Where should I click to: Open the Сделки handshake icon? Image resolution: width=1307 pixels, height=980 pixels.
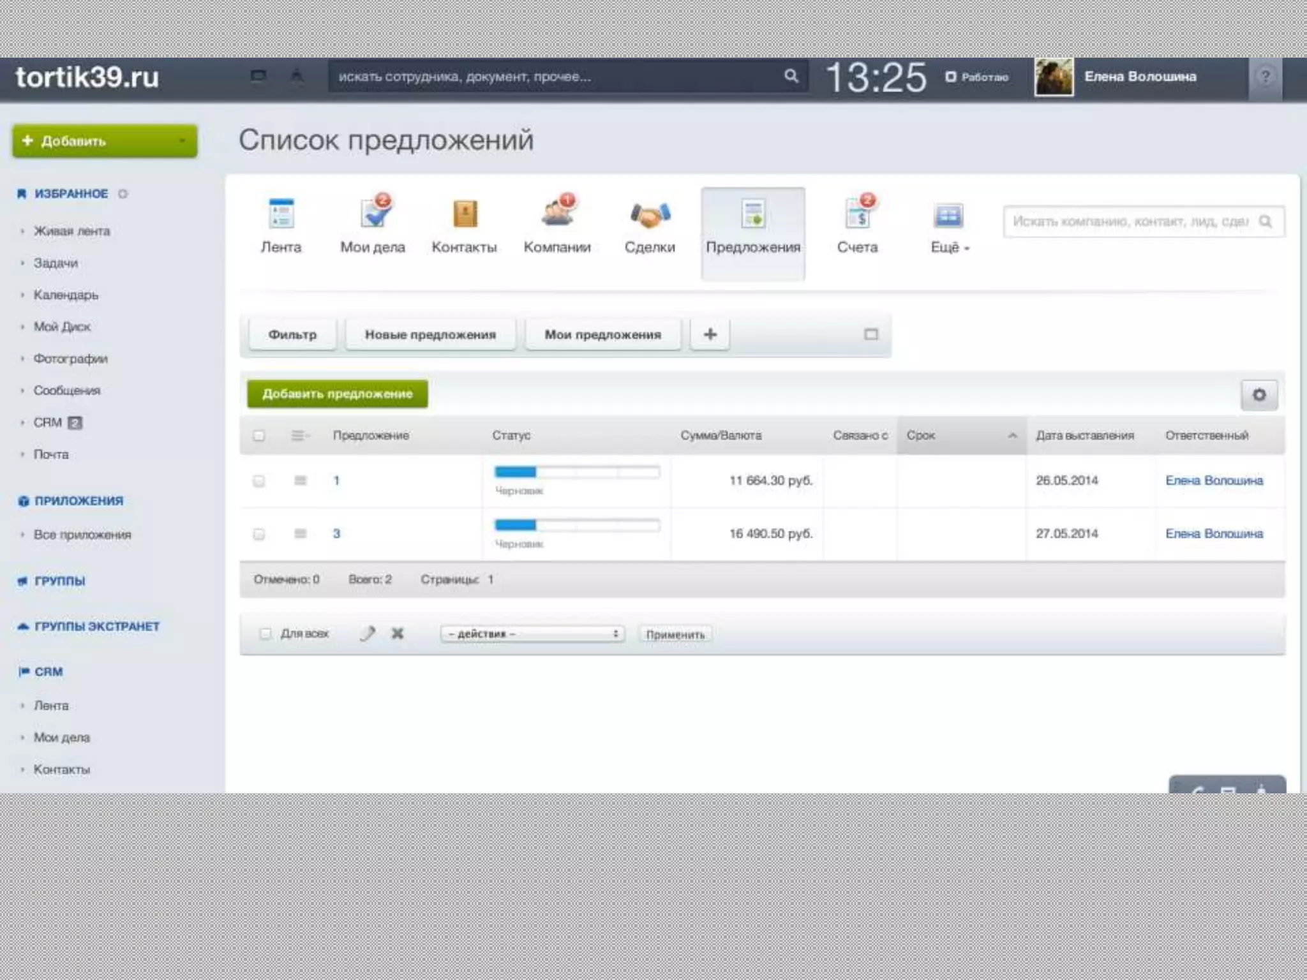pos(650,215)
